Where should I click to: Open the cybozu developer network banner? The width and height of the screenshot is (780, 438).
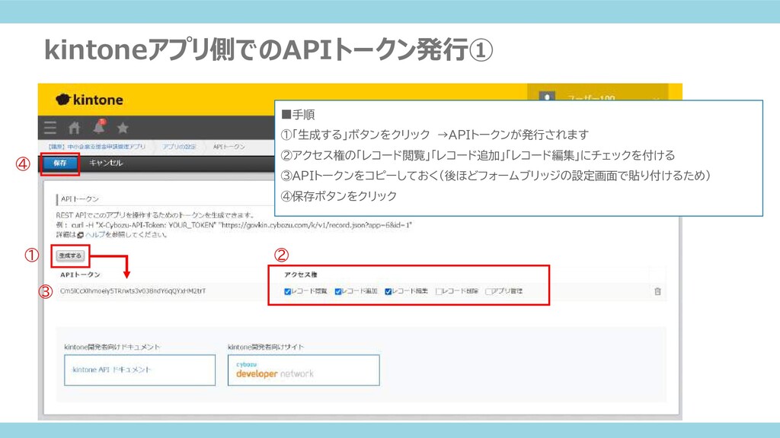pyautogui.click(x=303, y=370)
